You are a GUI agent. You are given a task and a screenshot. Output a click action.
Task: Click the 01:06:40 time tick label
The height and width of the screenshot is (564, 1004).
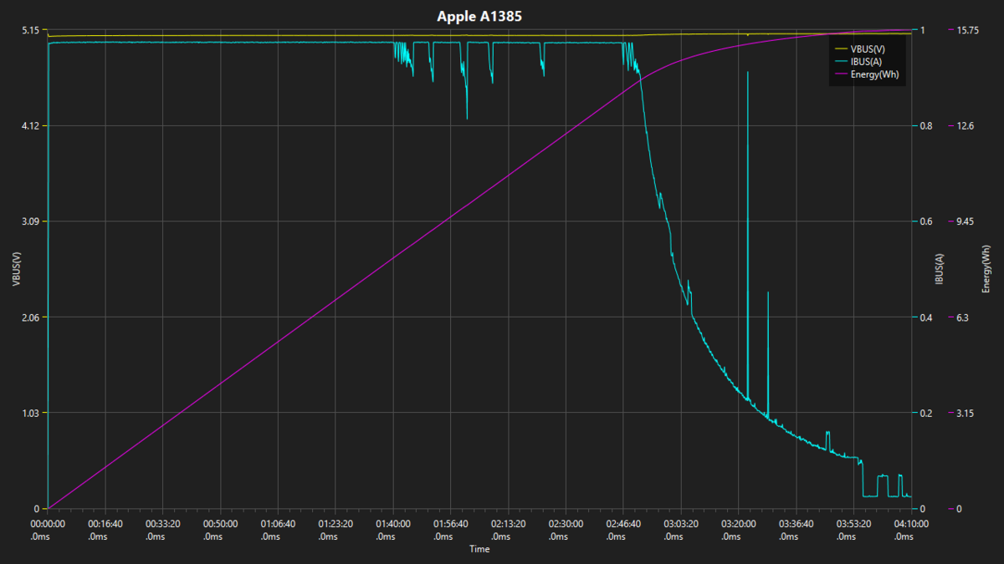click(x=278, y=524)
